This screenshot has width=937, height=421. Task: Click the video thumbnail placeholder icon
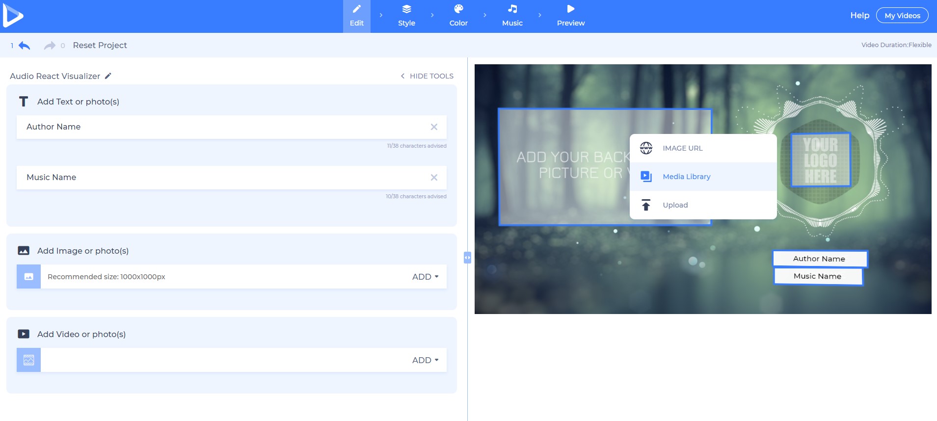pos(29,360)
